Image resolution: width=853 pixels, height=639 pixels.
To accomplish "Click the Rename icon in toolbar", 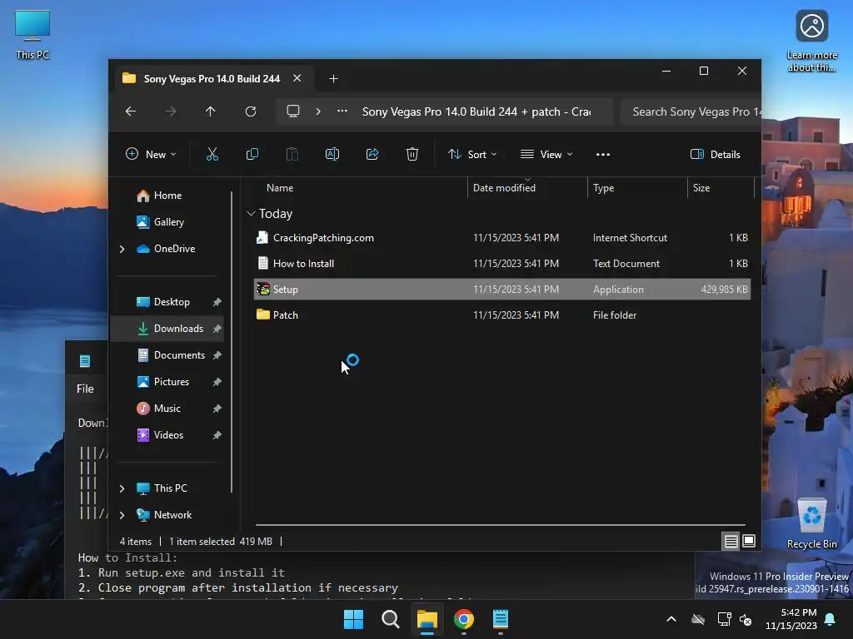I will point(332,154).
